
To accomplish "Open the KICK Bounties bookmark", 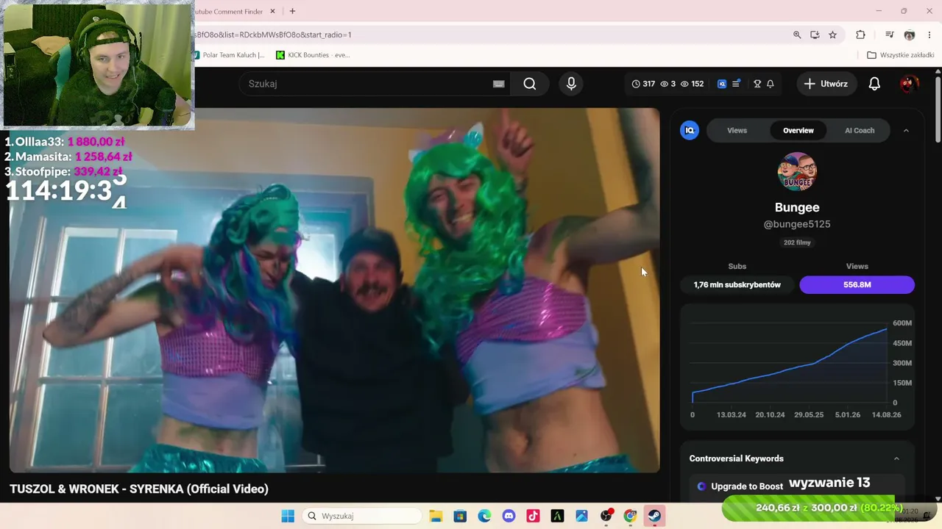I will coord(313,55).
